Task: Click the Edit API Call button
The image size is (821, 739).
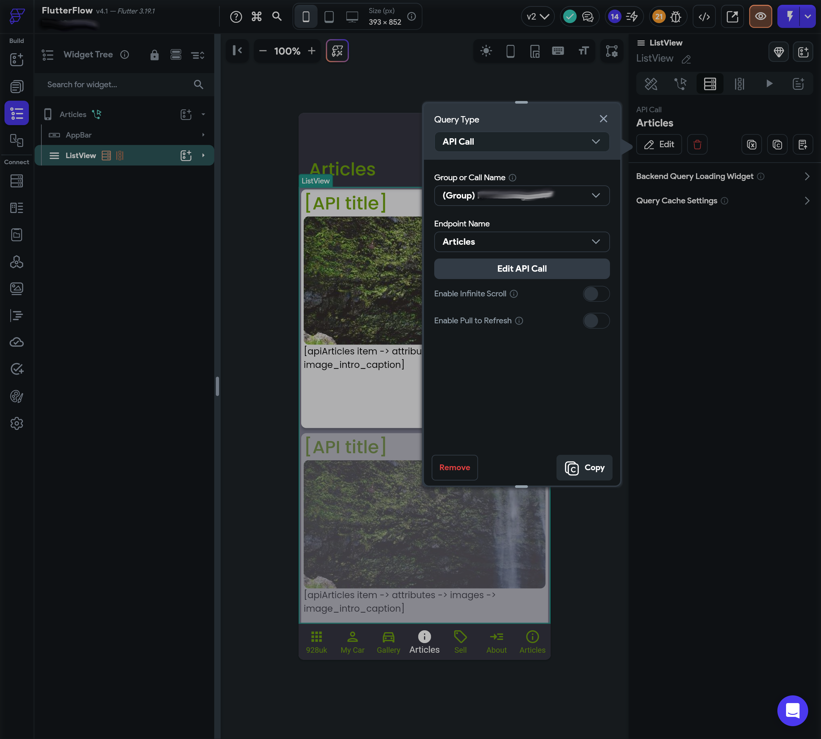Action: [521, 268]
